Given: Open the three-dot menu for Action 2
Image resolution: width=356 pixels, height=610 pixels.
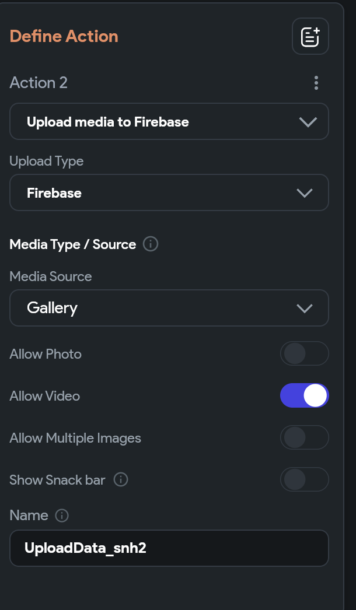Looking at the screenshot, I should (x=316, y=83).
